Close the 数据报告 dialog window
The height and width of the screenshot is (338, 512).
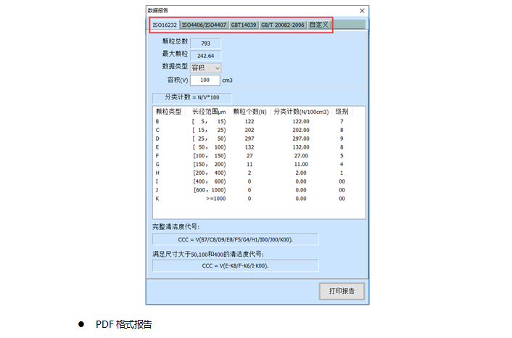point(361,11)
